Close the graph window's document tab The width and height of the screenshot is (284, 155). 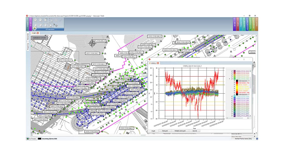click(158, 63)
